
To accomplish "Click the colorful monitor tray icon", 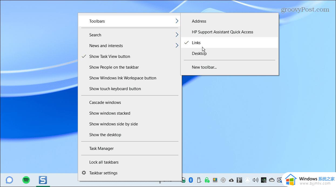I will (215, 180).
